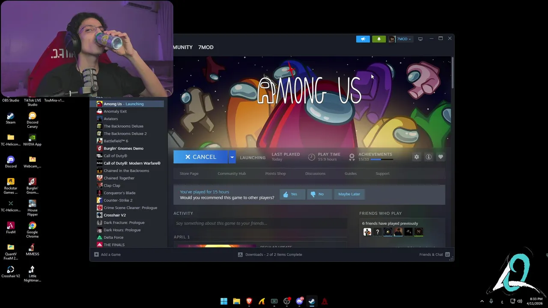
Task: Open NVIDIA App desktop shortcut
Action: pos(33,140)
